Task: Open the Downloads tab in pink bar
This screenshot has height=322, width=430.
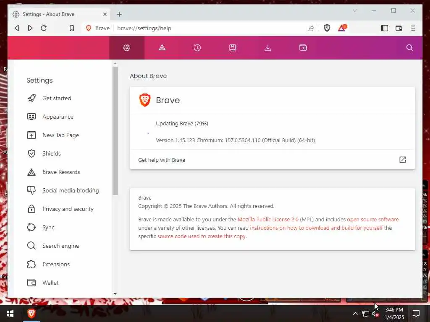Action: tap(268, 48)
